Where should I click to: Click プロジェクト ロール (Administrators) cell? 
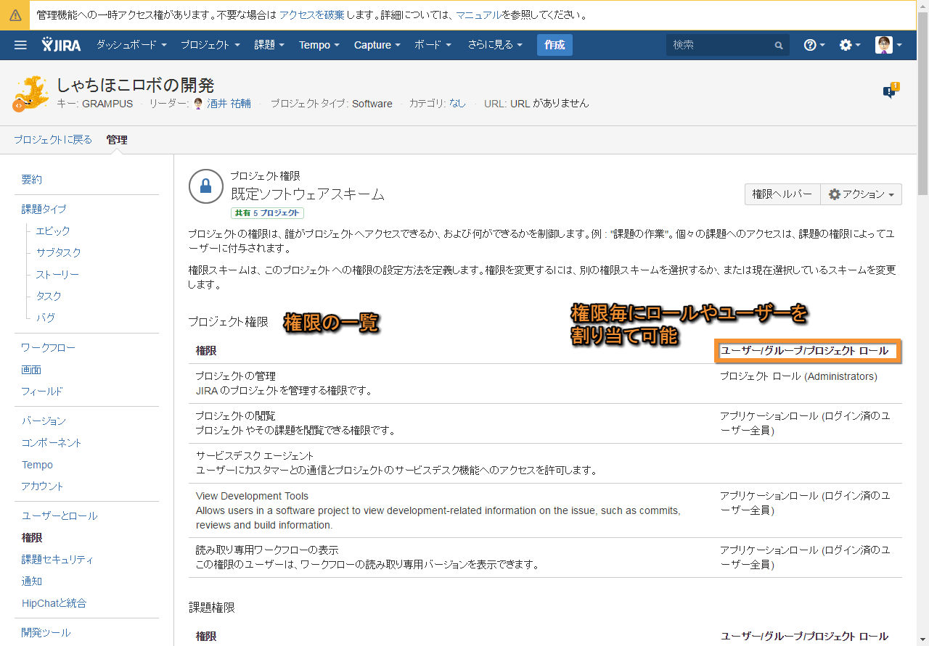[798, 376]
